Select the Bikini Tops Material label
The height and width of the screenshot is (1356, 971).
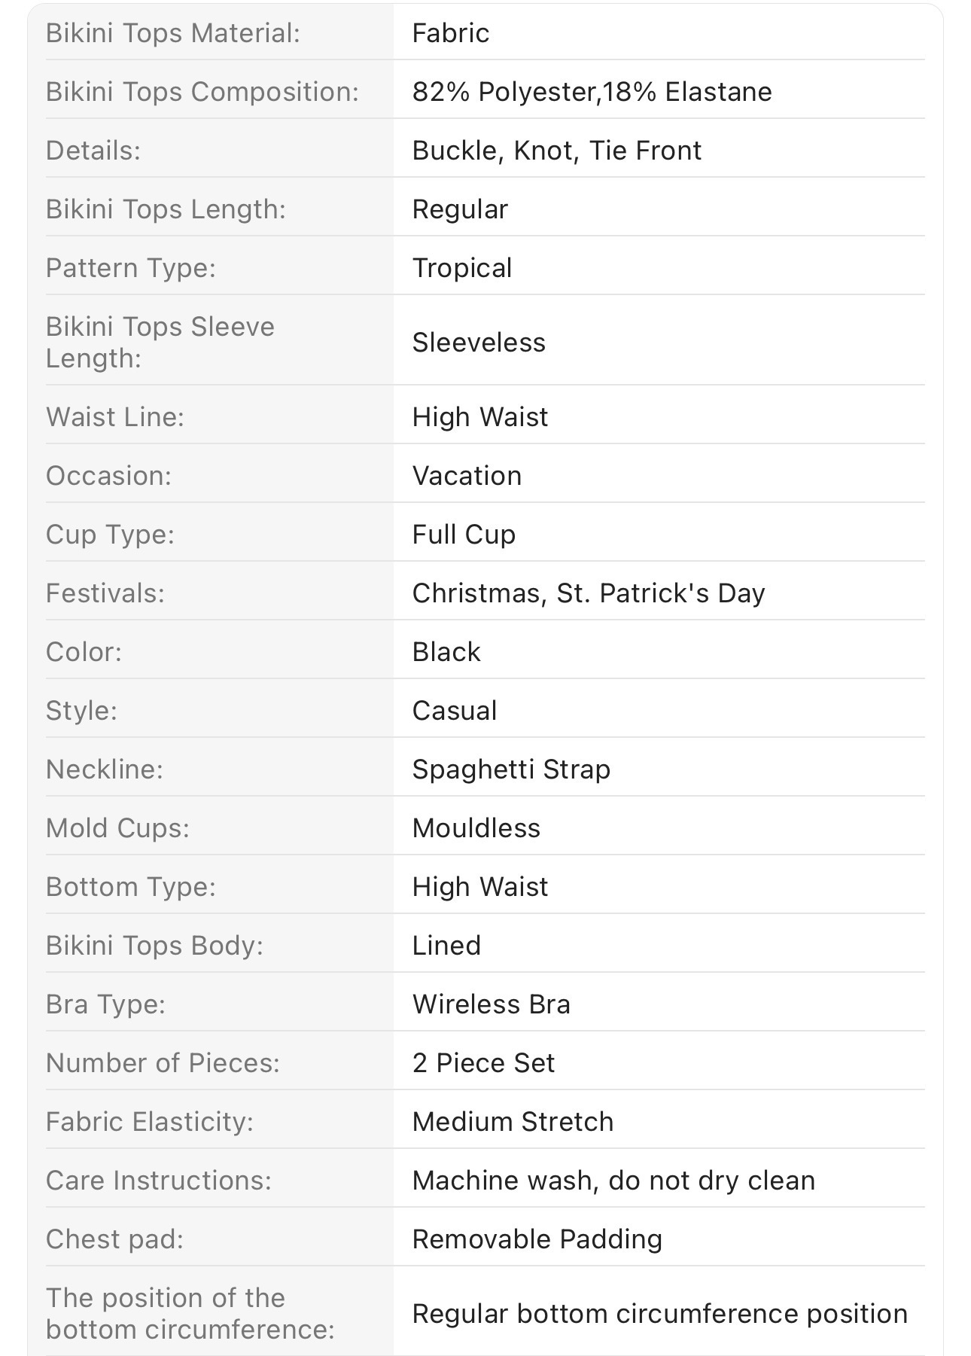173,33
